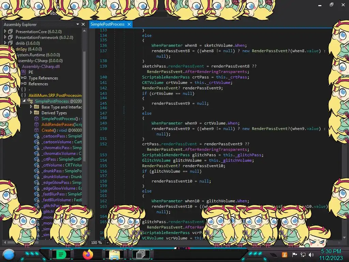
Task: Close the SimplePostProcess tab
Action: click(129, 24)
